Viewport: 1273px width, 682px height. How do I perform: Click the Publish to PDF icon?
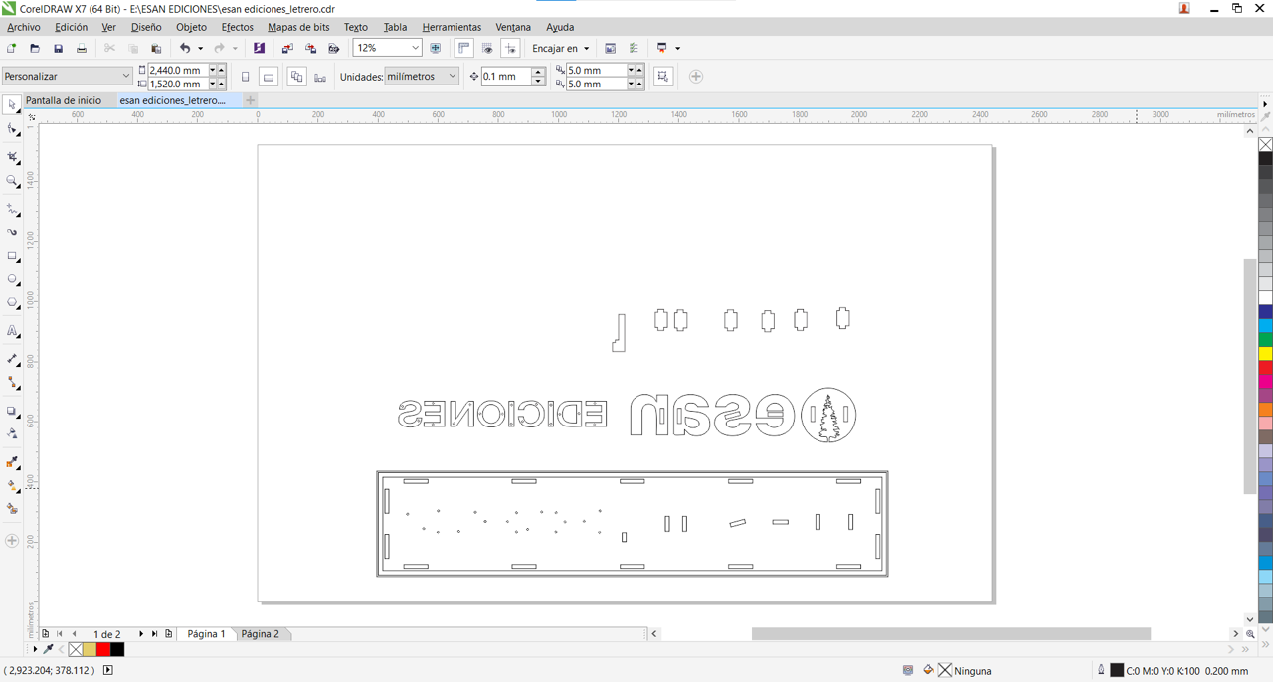tap(334, 48)
